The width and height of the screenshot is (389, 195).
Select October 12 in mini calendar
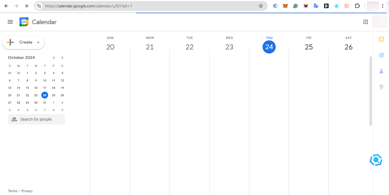pos(62,81)
